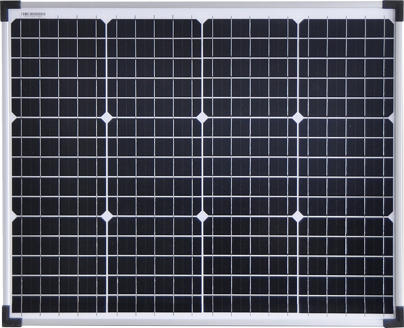Click the barcode sticker on the panel

tap(33, 14)
